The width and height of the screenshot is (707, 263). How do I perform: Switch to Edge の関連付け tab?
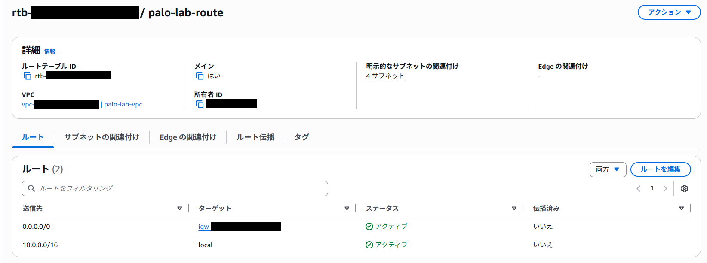point(188,137)
